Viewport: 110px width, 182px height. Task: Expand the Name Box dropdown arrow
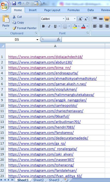[x=37, y=40]
